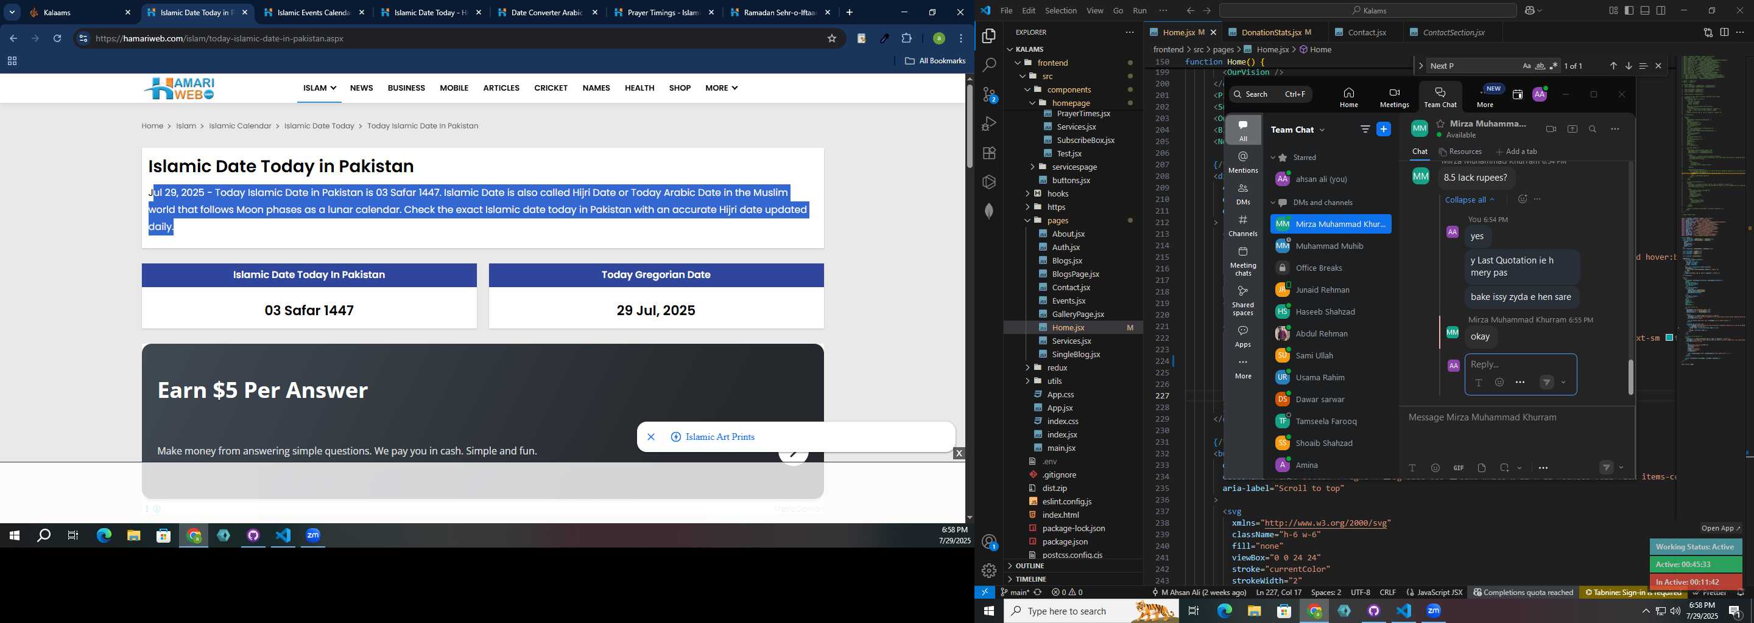Go to next match in find widget
The height and width of the screenshot is (623, 1754).
click(1628, 66)
